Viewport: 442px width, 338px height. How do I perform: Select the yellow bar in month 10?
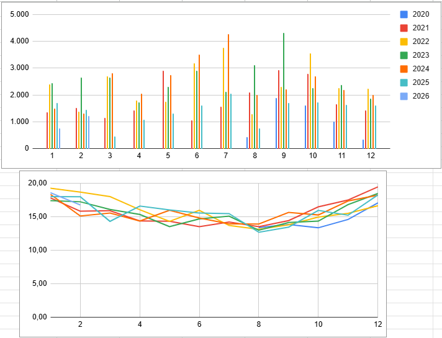click(x=310, y=100)
